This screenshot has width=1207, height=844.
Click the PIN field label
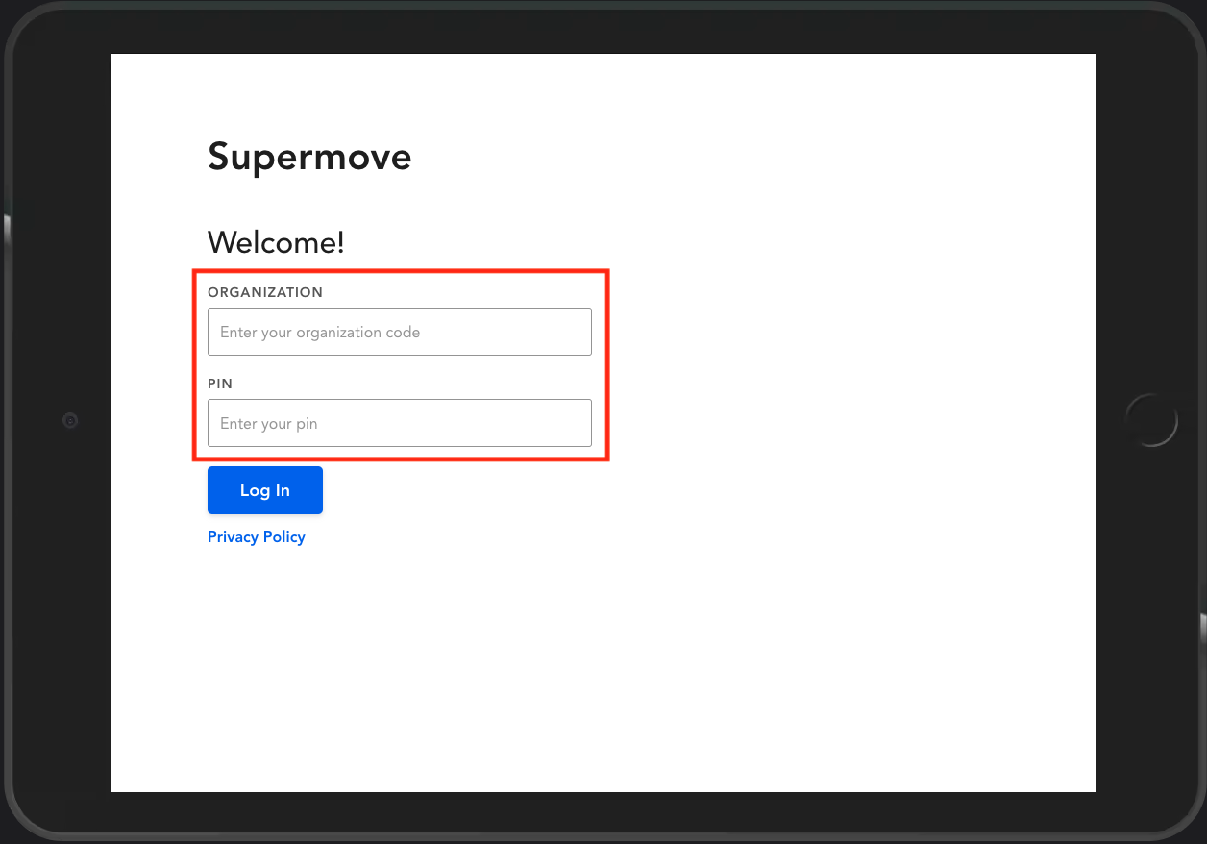[x=220, y=384]
